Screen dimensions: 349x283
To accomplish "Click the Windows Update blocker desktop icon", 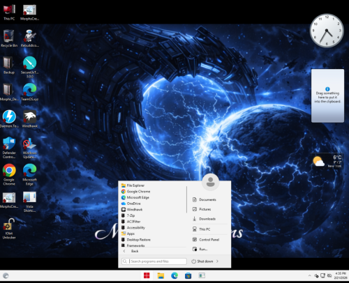I will (29, 148).
